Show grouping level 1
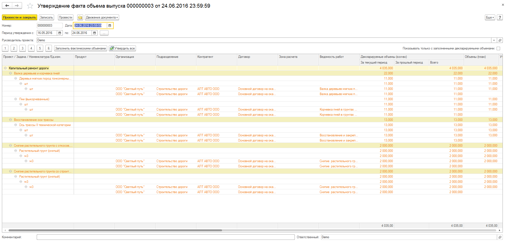Viewport: 505px width, 242px height. coord(5,48)
